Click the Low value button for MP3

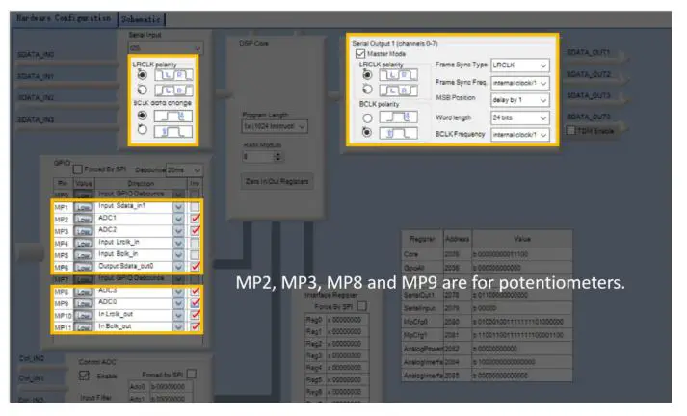(x=83, y=231)
